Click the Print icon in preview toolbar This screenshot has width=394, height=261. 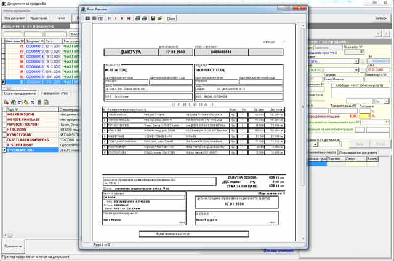pyautogui.click(x=143, y=19)
